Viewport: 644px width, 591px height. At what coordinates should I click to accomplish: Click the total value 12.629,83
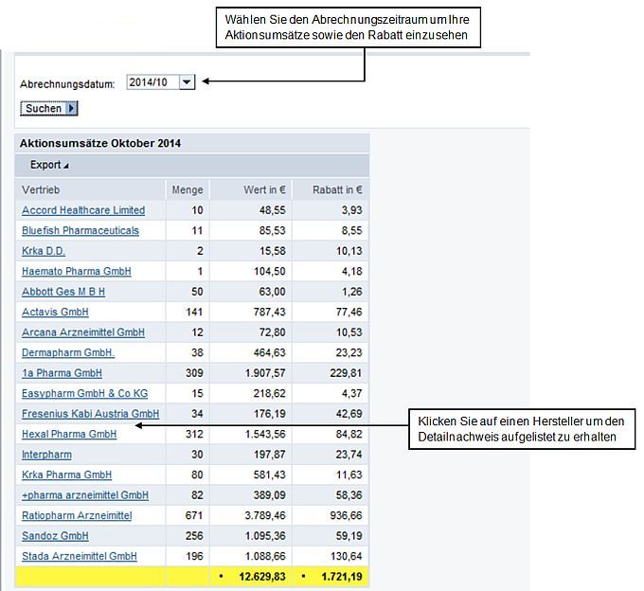pyautogui.click(x=262, y=577)
